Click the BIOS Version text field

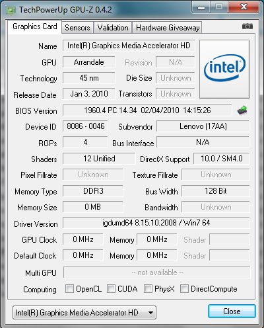coord(147,110)
